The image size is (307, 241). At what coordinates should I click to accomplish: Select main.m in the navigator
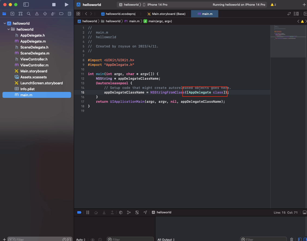click(37, 95)
